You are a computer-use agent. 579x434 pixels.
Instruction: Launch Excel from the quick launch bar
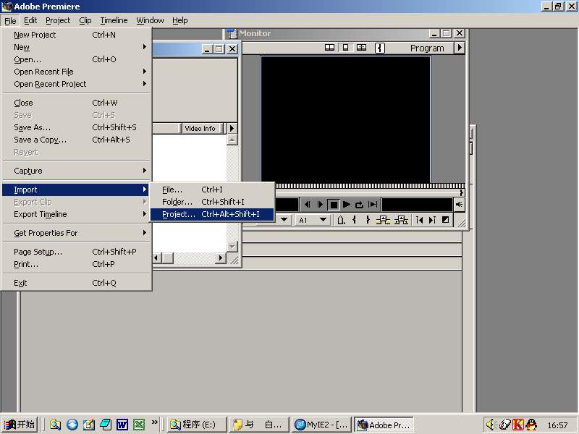139,425
